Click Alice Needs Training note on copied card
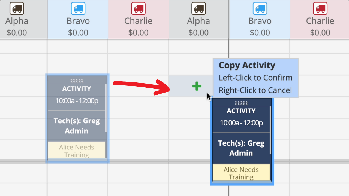This screenshot has width=349, height=196. point(241,173)
